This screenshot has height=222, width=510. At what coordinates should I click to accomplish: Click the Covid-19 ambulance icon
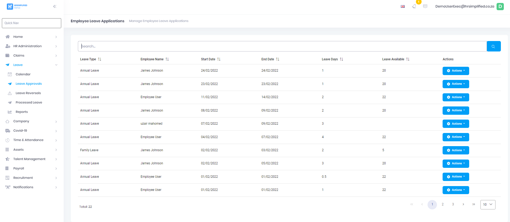(8, 131)
